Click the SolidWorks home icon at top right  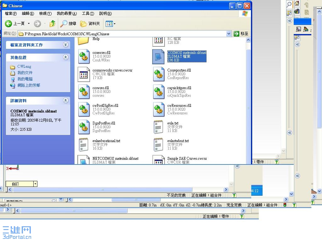click(x=297, y=3)
